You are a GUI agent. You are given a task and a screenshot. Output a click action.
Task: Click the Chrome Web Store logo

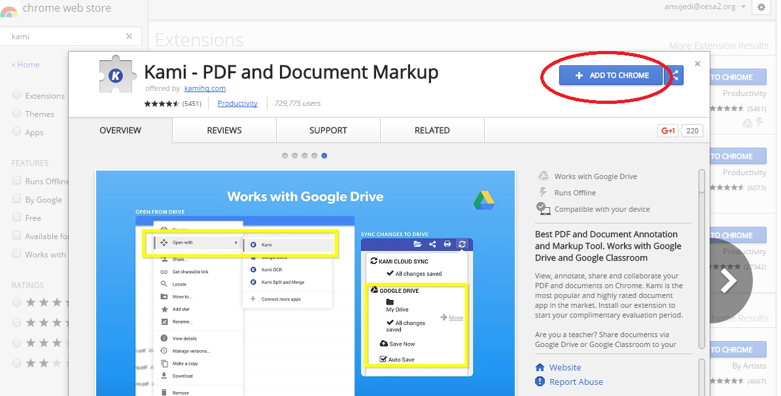[9, 11]
